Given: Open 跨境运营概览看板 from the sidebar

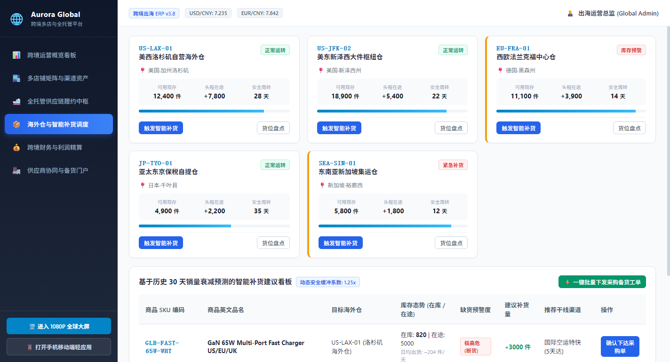Looking at the screenshot, I should coord(59,55).
